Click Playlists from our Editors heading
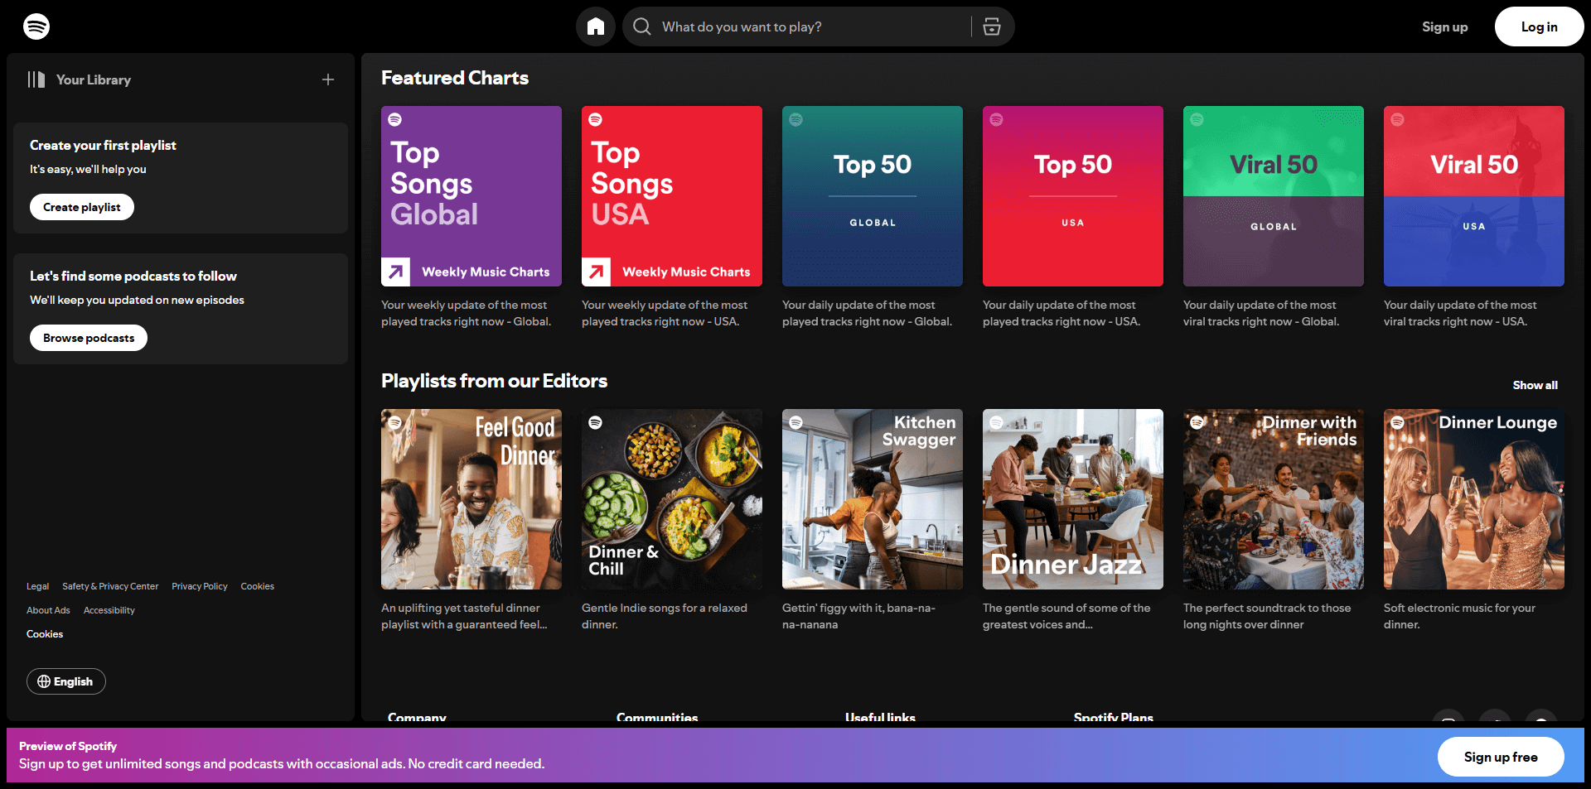 coord(494,381)
